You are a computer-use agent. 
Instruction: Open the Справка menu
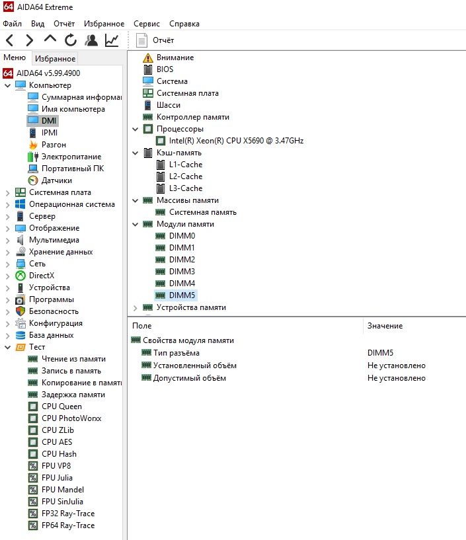184,24
